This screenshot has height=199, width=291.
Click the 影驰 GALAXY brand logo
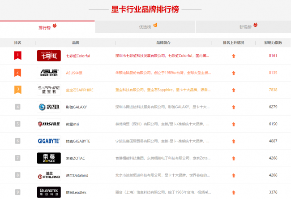(x=49, y=107)
